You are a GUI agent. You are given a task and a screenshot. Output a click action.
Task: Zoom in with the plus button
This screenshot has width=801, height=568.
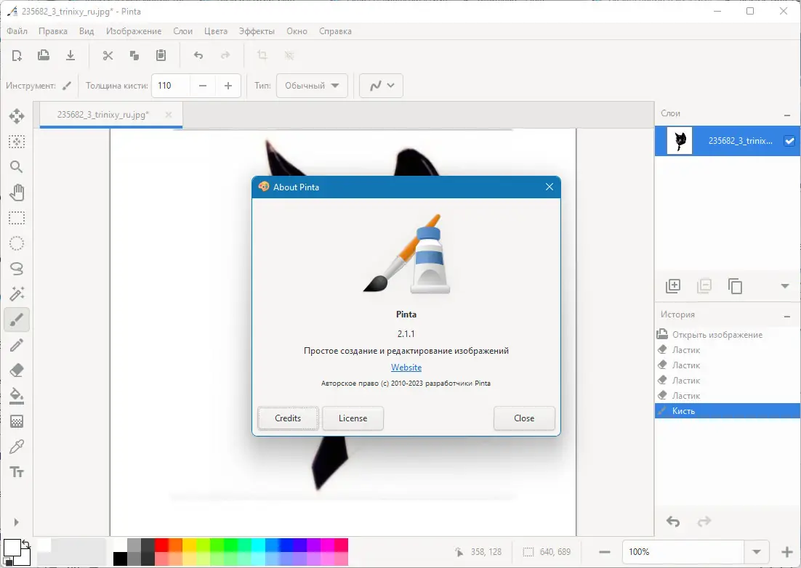(787, 552)
